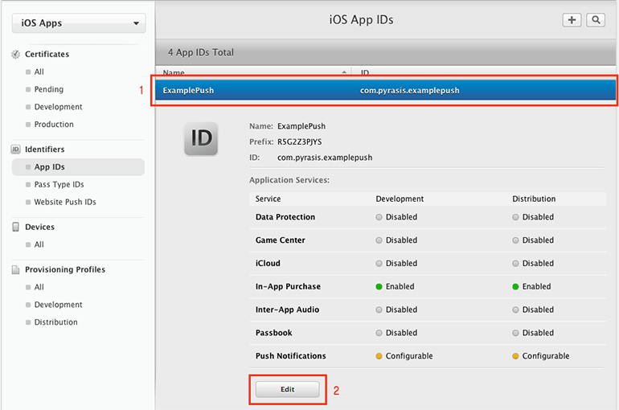Click the Devices section icon

coord(16,228)
